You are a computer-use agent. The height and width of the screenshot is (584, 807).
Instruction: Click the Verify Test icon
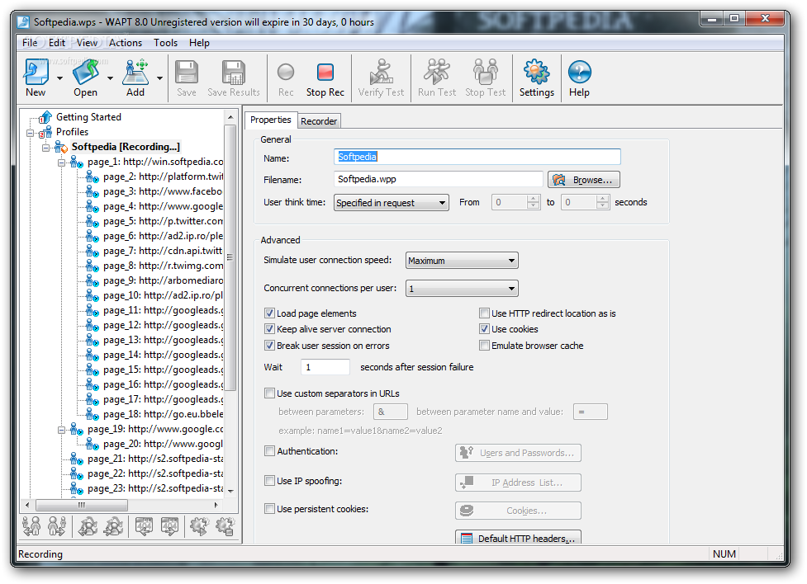(382, 72)
